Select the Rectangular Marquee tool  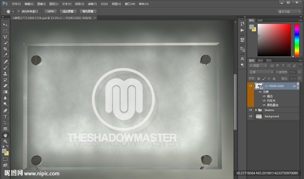[5, 31]
